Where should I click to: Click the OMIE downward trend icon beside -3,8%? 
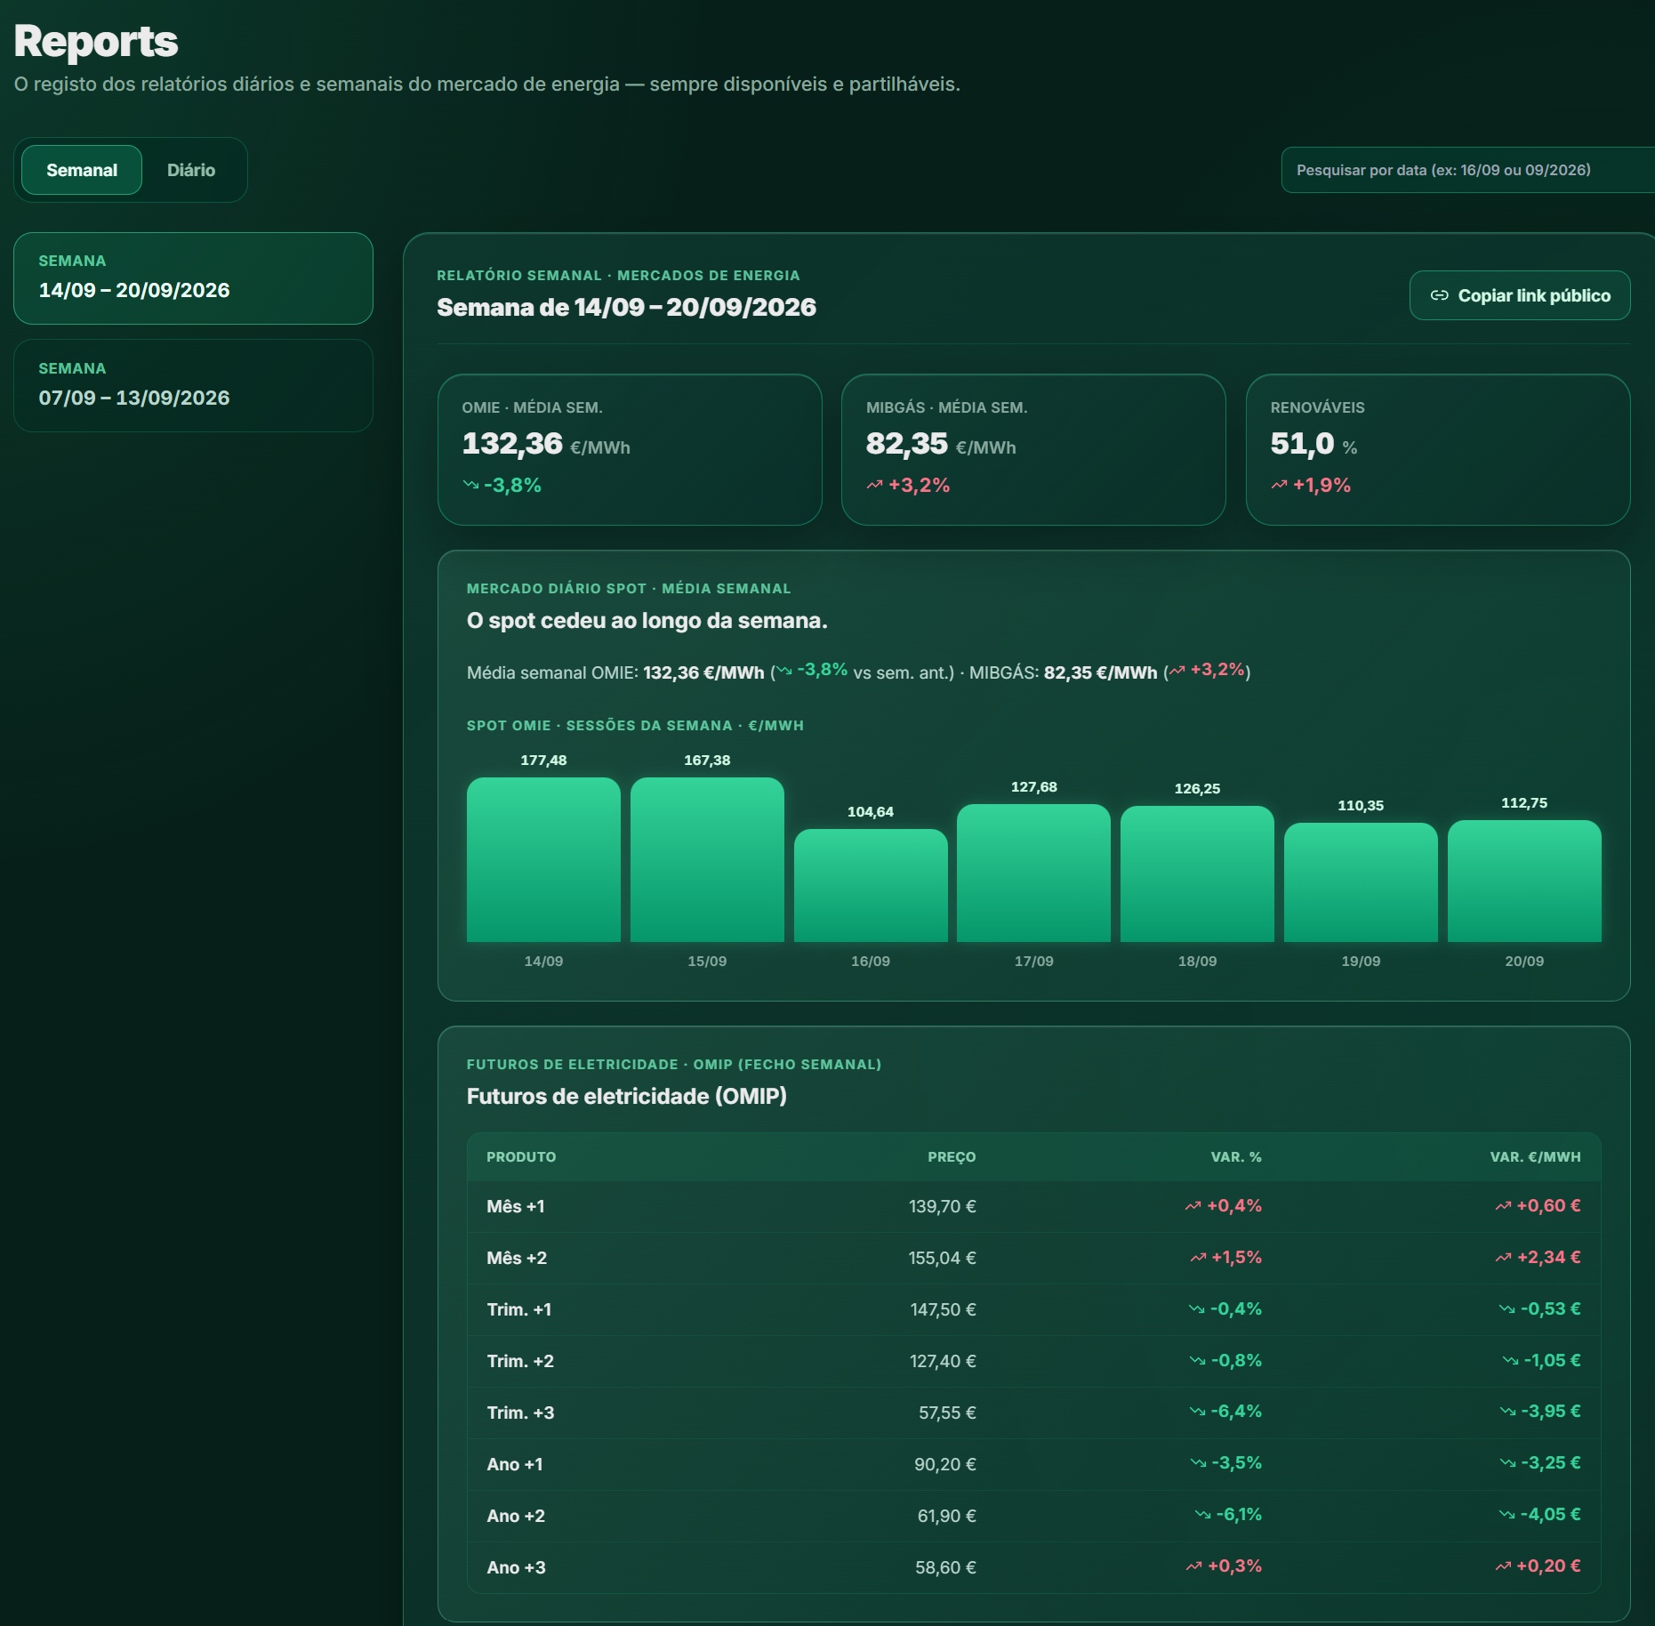[x=470, y=485]
